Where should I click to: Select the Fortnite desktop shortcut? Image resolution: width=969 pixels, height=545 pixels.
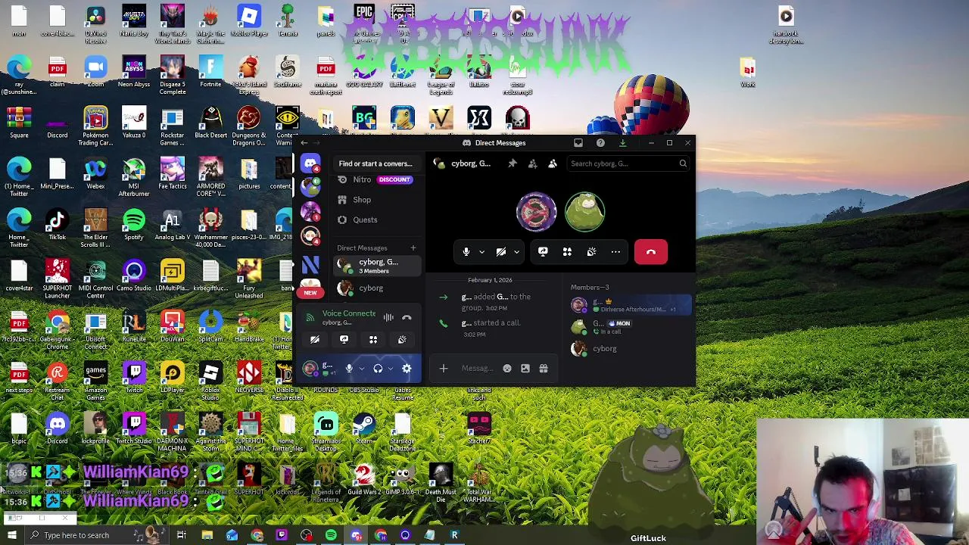(210, 73)
